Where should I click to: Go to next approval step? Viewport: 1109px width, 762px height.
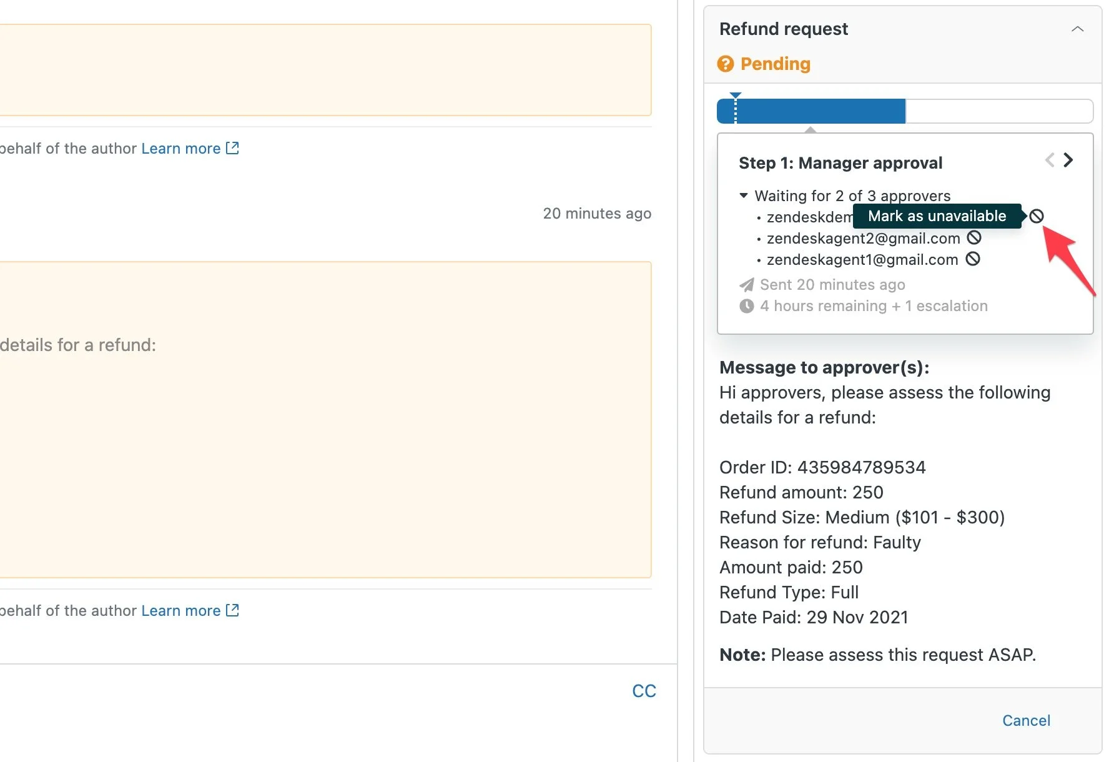1068,160
